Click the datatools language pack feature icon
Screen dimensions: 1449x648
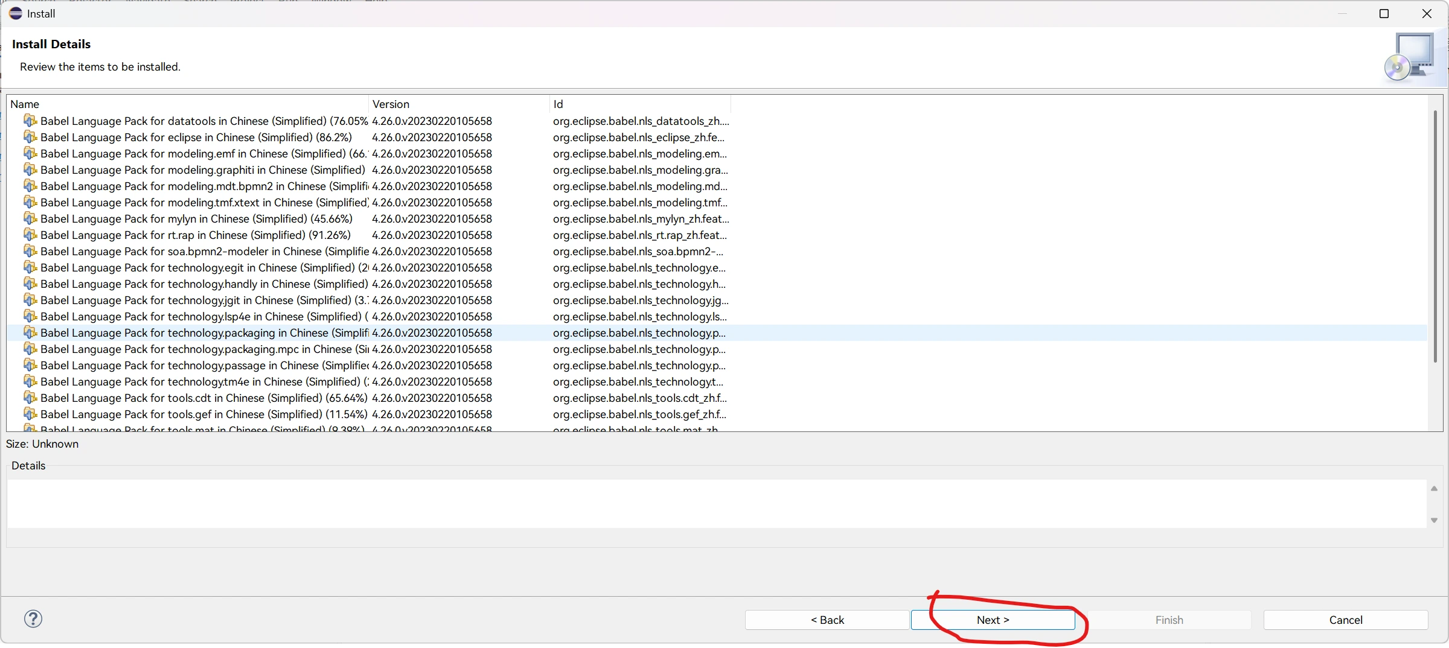point(30,121)
